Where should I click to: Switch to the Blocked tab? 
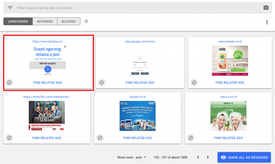coord(69,21)
